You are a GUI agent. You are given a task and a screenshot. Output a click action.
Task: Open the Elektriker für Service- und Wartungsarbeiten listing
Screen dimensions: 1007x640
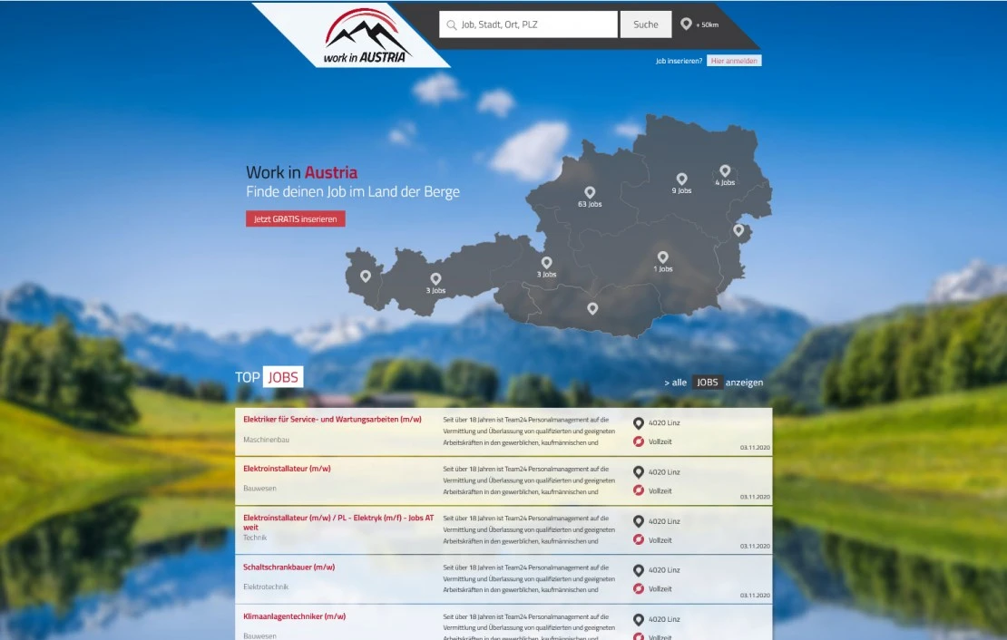coord(332,420)
